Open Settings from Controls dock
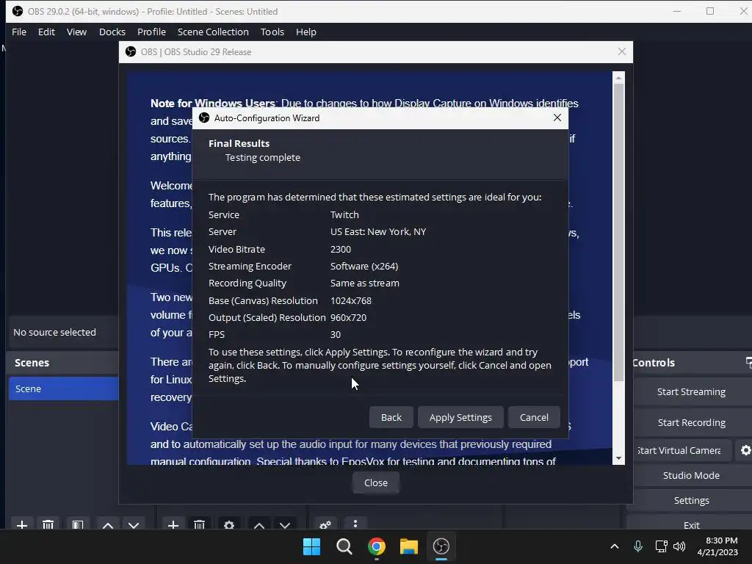Viewport: 752px width, 564px height. point(691,500)
